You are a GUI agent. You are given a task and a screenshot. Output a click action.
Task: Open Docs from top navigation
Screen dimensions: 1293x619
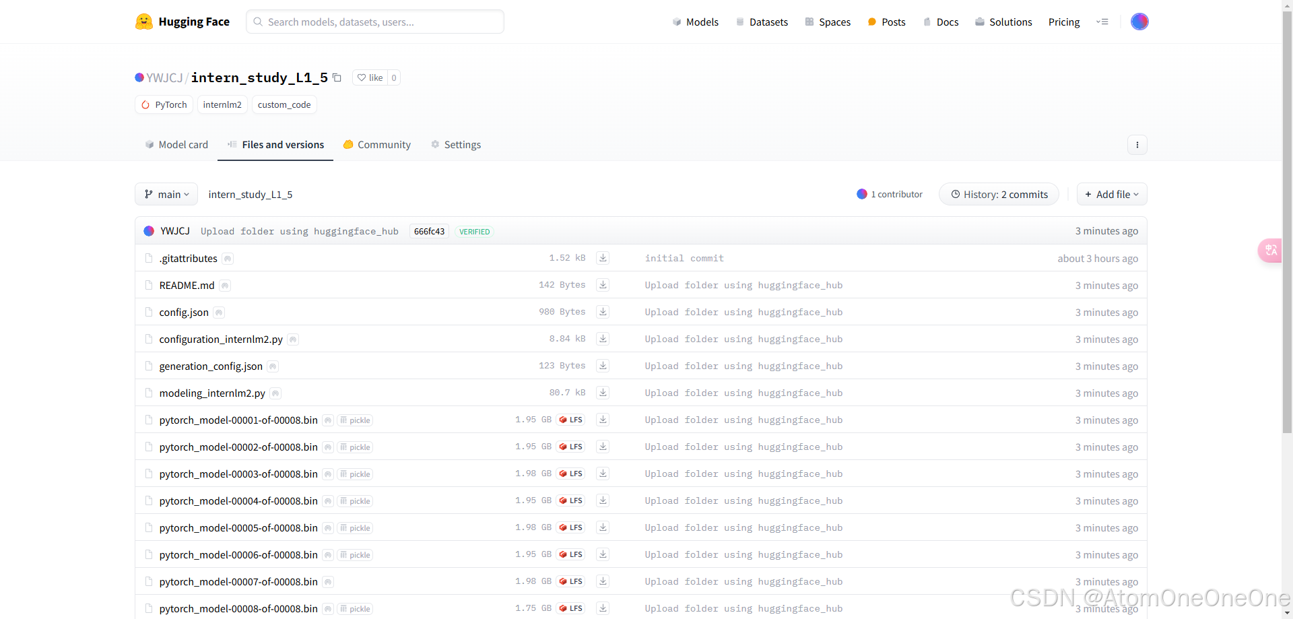tap(941, 22)
